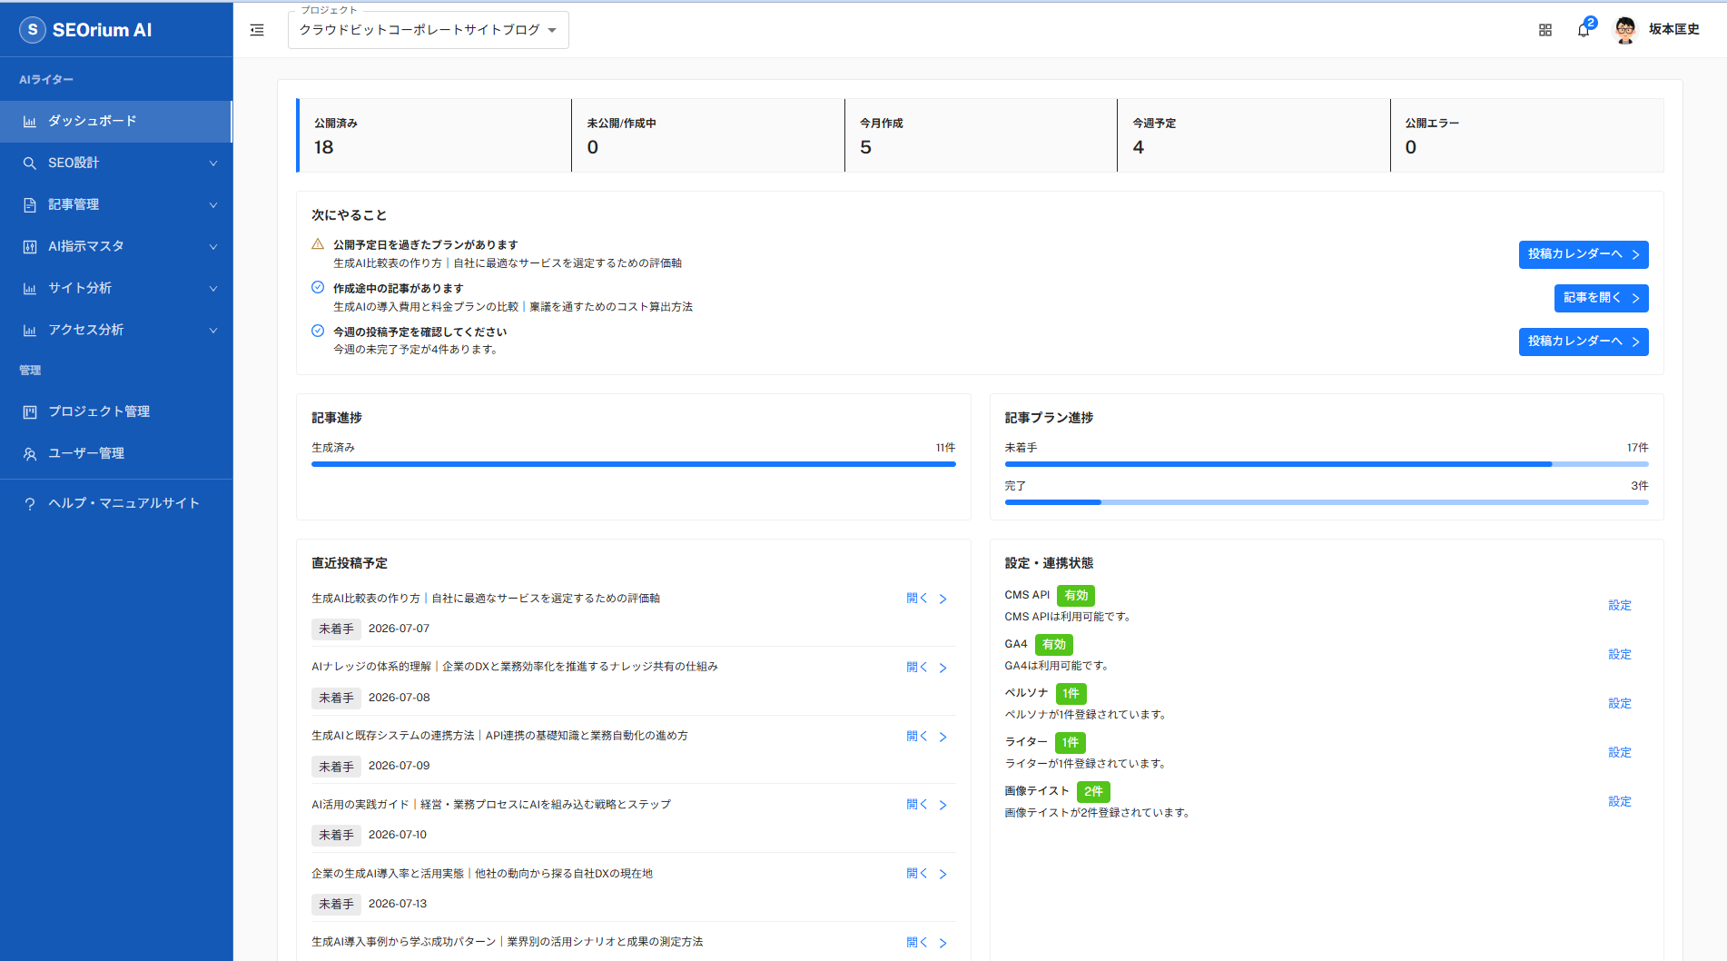
Task: Expand the 記事管理 submenu chevron
Action: click(213, 205)
